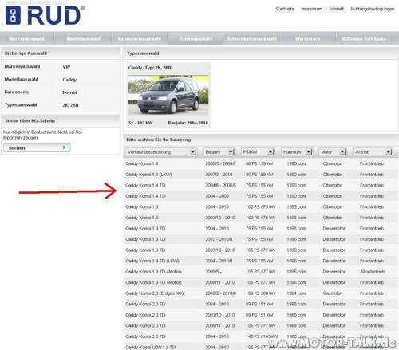This screenshot has height=350, width=399.
Task: Switch to the Markenauswahl tab
Action: [26, 39]
